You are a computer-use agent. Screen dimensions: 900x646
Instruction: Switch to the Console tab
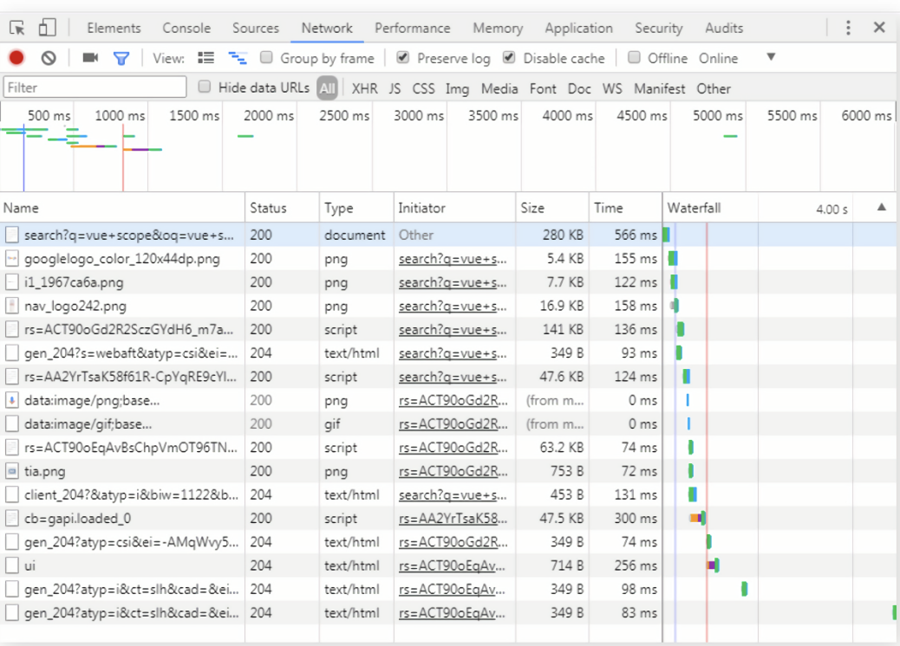(x=186, y=28)
